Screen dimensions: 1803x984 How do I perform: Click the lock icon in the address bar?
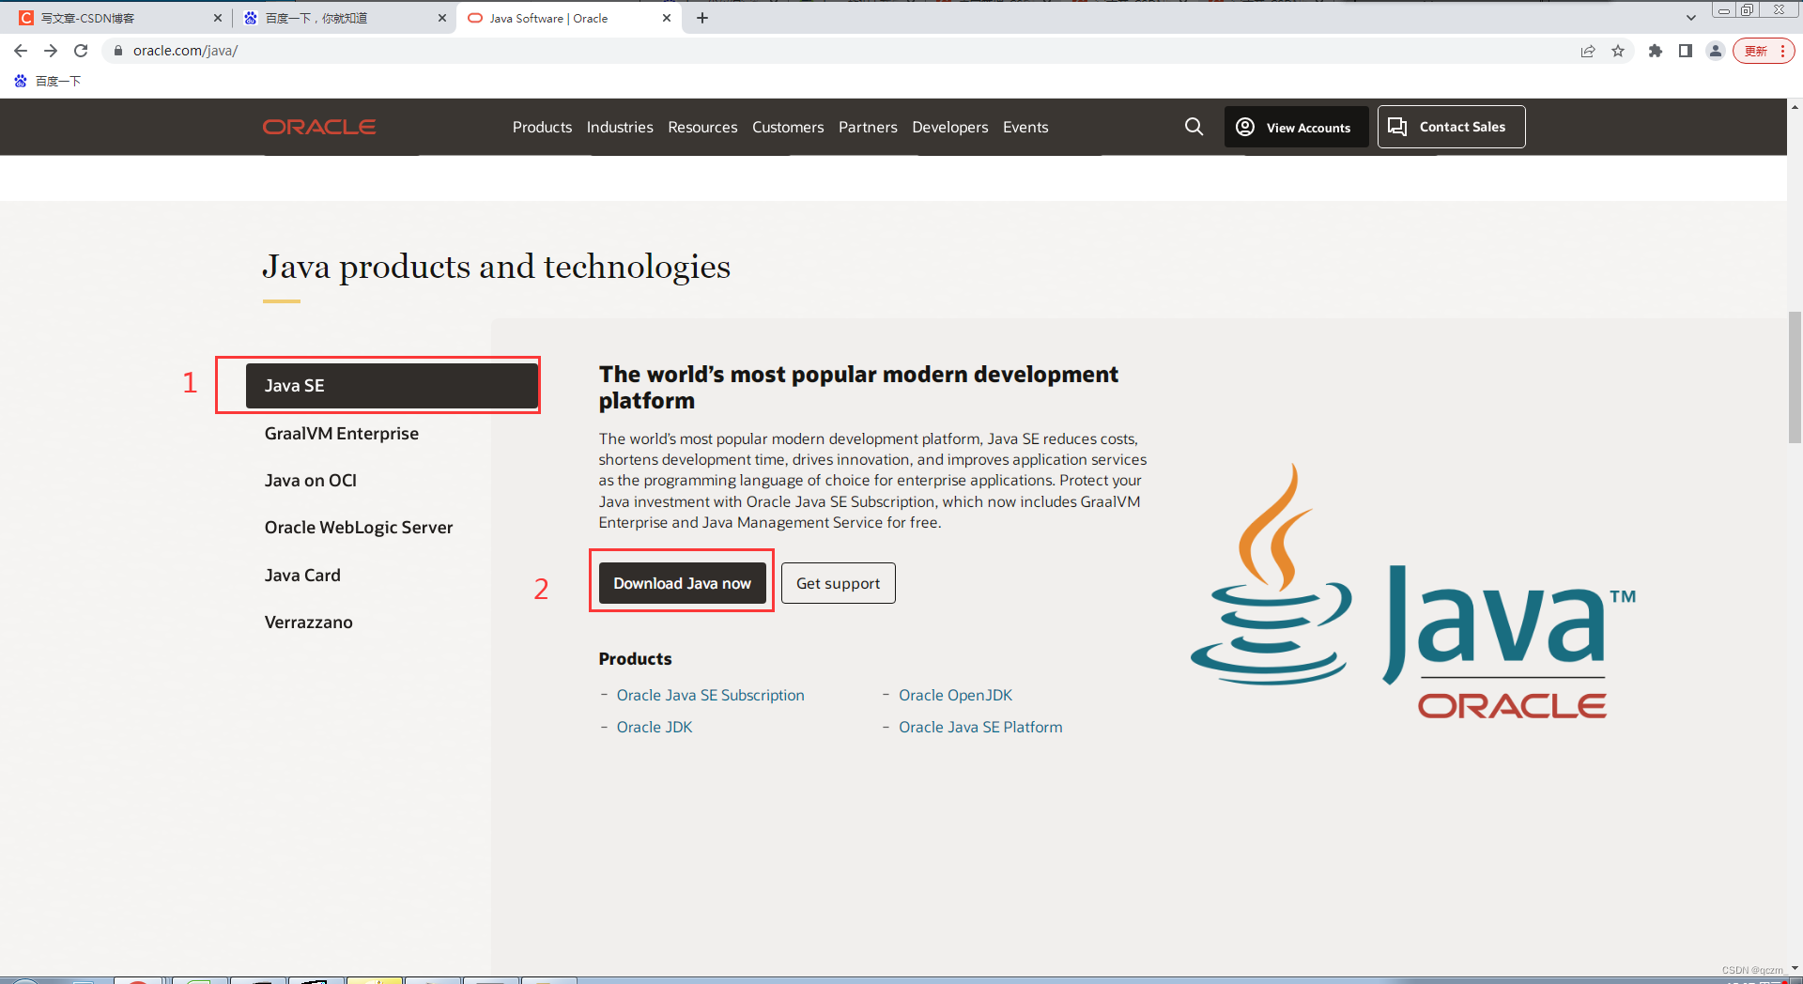click(118, 51)
